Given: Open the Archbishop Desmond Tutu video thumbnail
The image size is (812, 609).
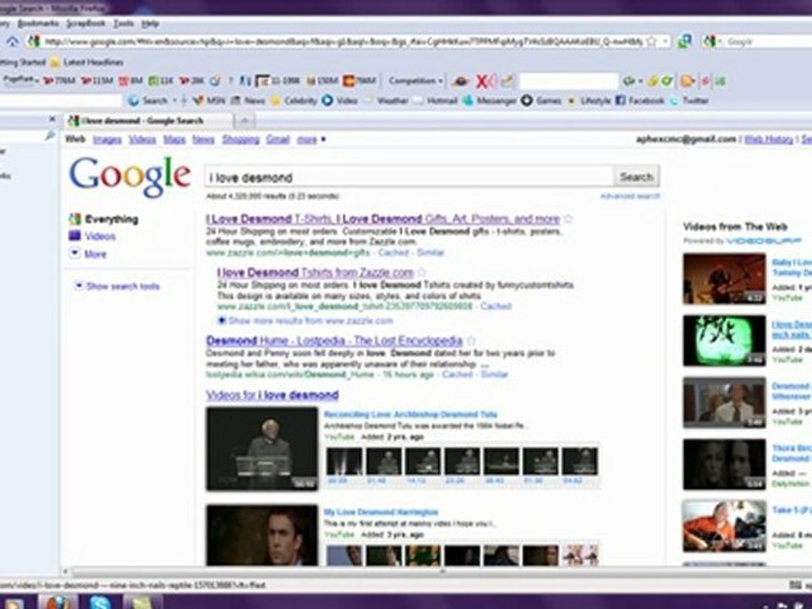Looking at the screenshot, I should [x=262, y=449].
